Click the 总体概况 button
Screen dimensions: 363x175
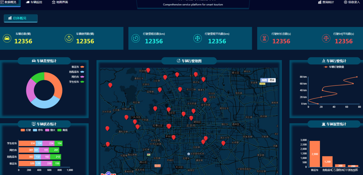point(21,18)
